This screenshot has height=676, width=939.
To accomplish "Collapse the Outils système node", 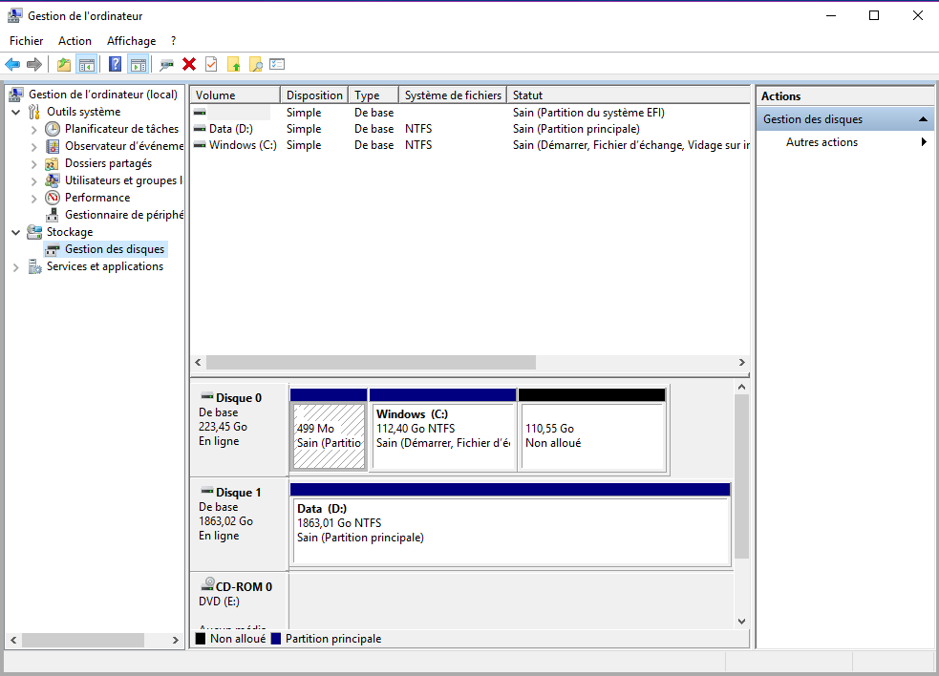I will click(16, 112).
